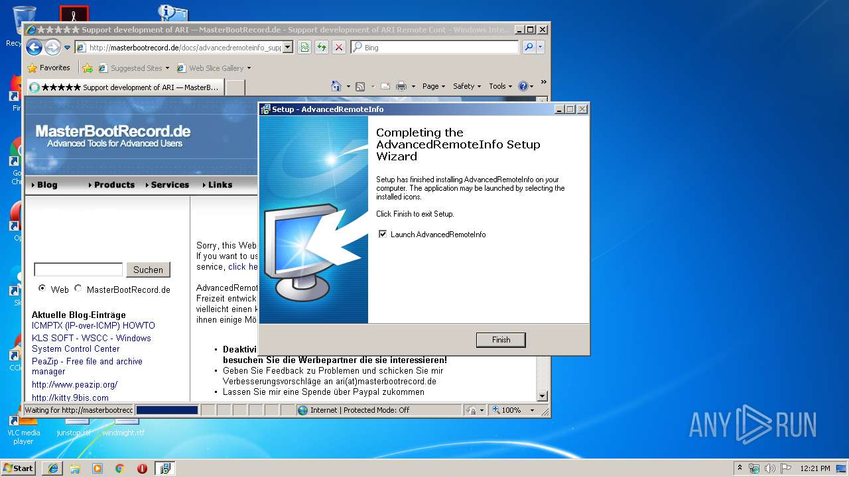Click the website search text field

[78, 269]
